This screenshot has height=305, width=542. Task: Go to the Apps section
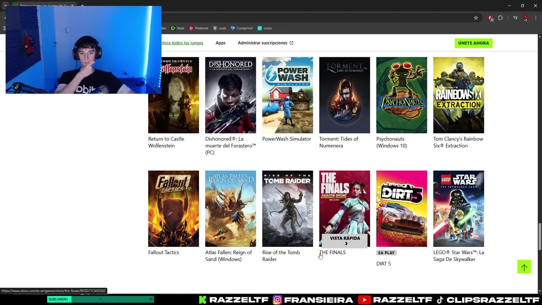[220, 43]
